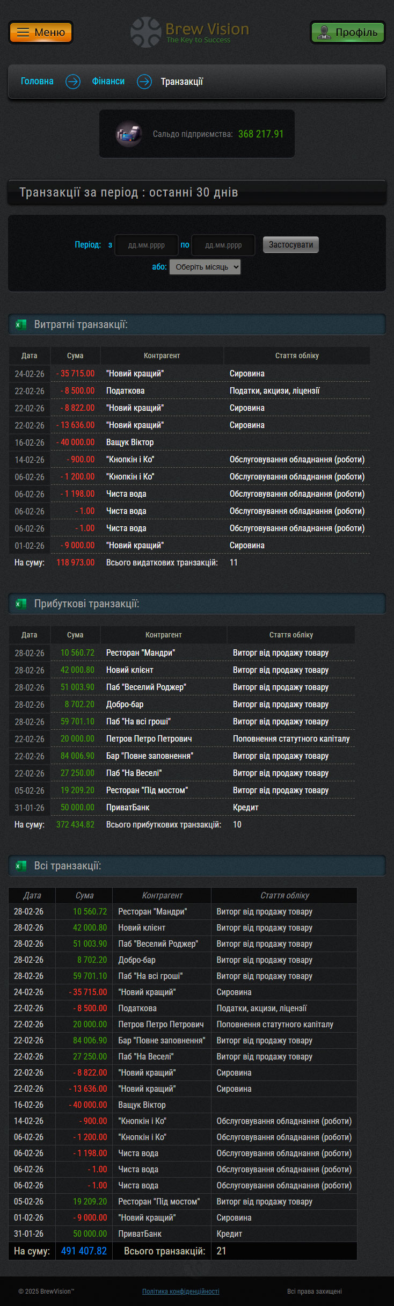Export Прибуткові транзакції via Excel icon
Image resolution: width=394 pixels, height=1306 pixels.
[x=21, y=604]
